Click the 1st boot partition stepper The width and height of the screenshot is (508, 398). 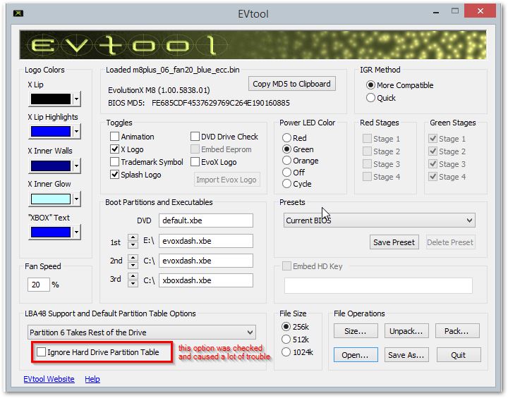pos(133,241)
